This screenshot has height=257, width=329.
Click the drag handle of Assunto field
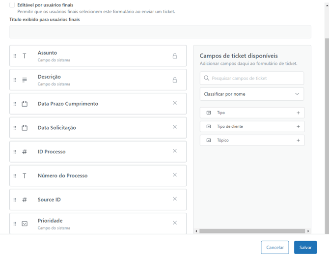pyautogui.click(x=15, y=56)
